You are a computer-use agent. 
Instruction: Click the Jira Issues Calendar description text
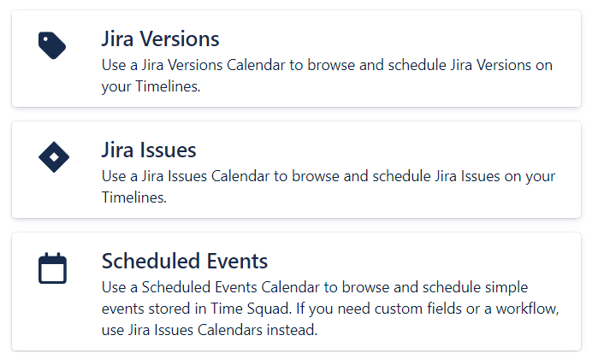tap(329, 178)
